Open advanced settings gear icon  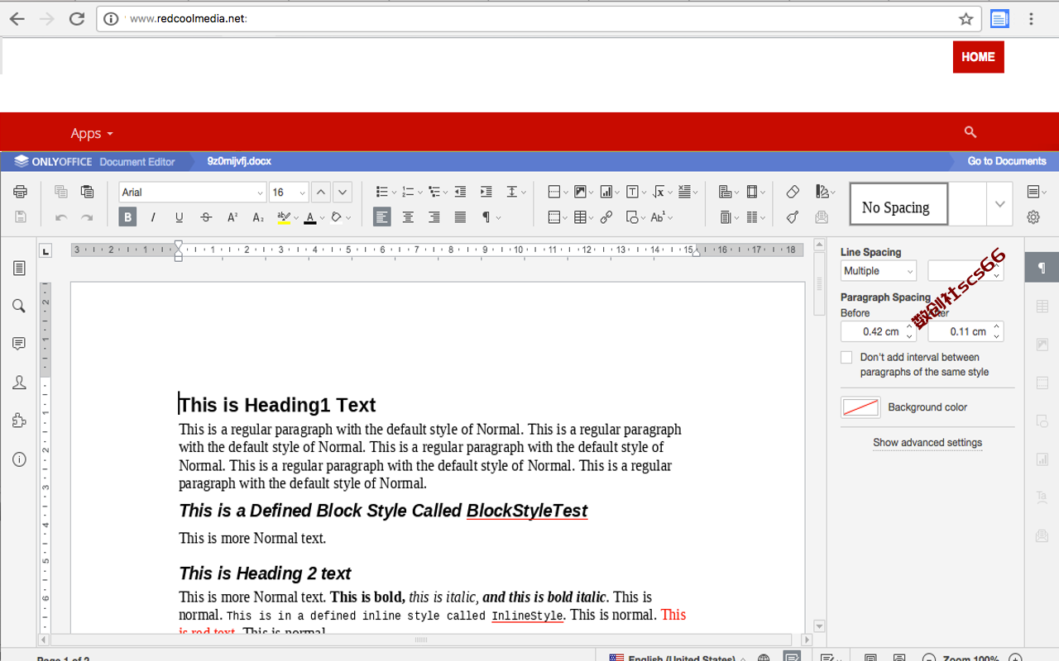point(1033,217)
